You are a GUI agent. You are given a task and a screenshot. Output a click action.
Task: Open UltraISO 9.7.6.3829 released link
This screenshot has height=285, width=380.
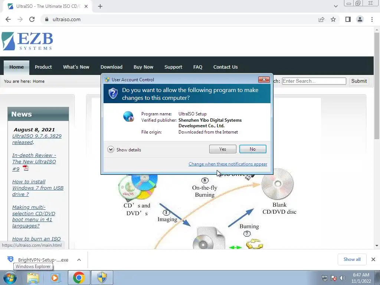click(37, 139)
